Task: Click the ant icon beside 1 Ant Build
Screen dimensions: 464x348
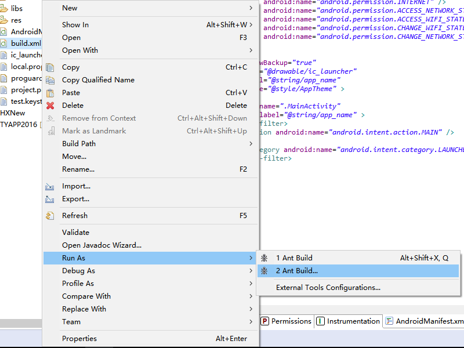Action: point(264,258)
